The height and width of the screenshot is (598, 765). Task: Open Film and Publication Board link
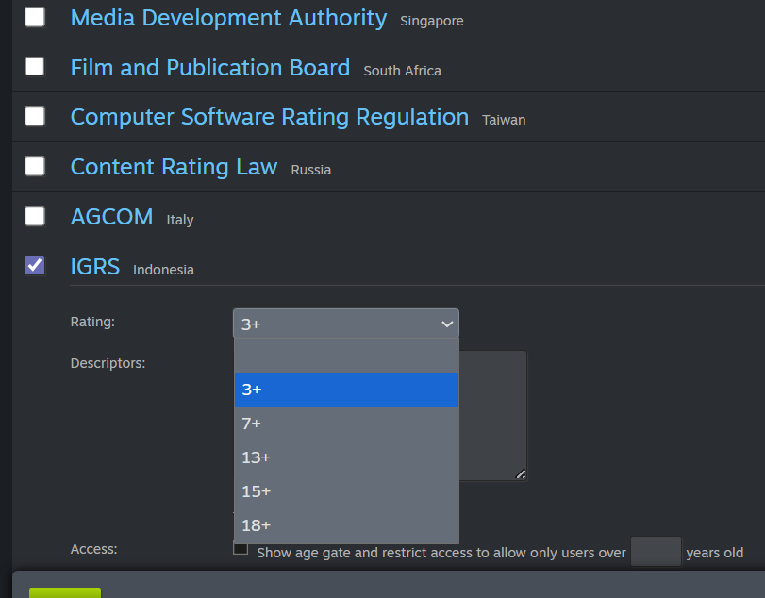click(209, 68)
